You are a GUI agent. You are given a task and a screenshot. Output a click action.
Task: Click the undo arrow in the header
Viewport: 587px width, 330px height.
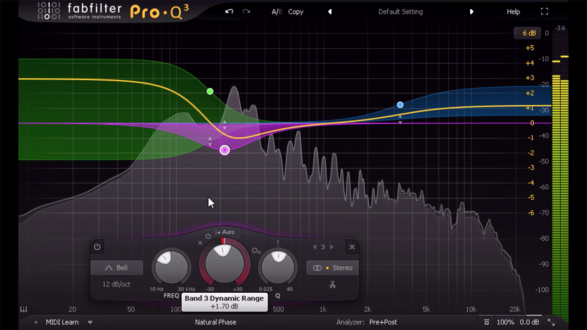[x=229, y=11]
